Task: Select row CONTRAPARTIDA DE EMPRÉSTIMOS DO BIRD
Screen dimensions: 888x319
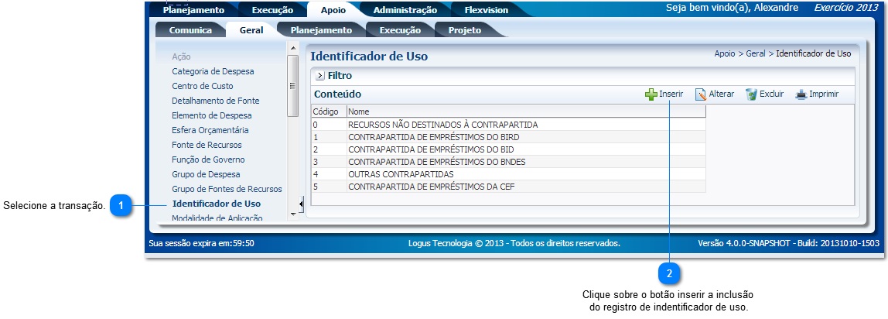Action: coord(508,137)
